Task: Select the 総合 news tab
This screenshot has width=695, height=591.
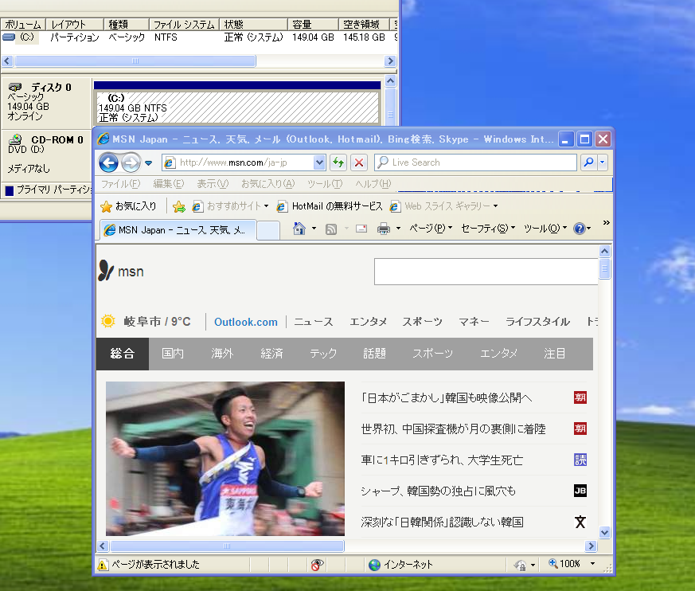Action: pyautogui.click(x=123, y=354)
